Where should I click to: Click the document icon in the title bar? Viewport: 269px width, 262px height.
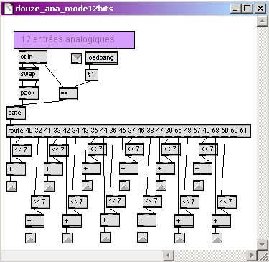(9, 9)
